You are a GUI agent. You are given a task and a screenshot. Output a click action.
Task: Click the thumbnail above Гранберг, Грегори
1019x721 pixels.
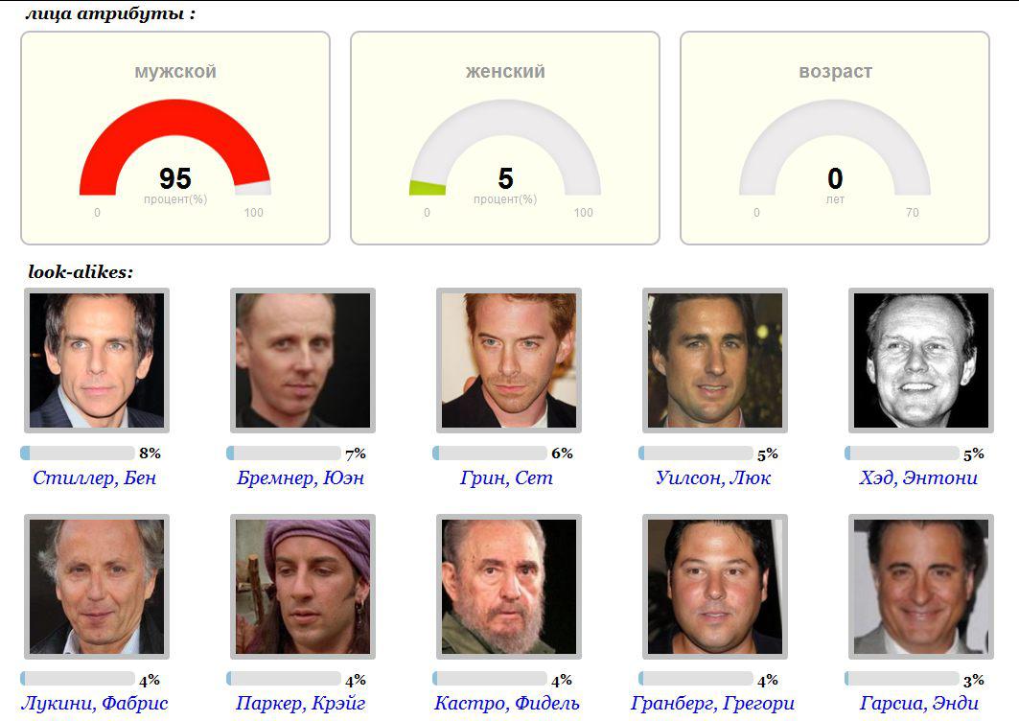pyautogui.click(x=715, y=587)
